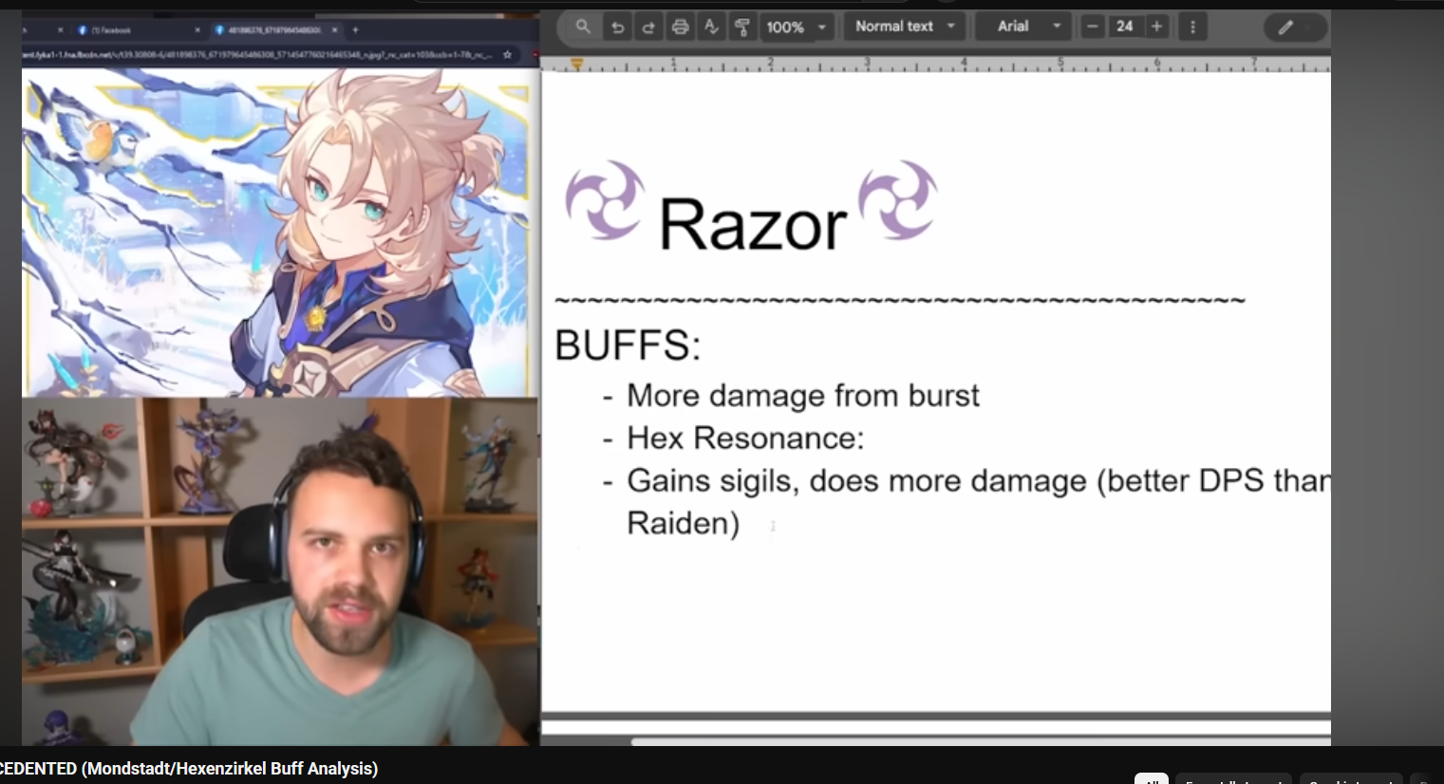Image resolution: width=1444 pixels, height=784 pixels.
Task: Close the active image browser tab
Action: [334, 30]
